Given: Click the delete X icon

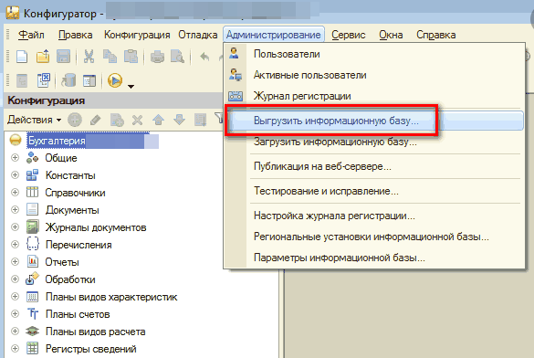Looking at the screenshot, I should 137,120.
